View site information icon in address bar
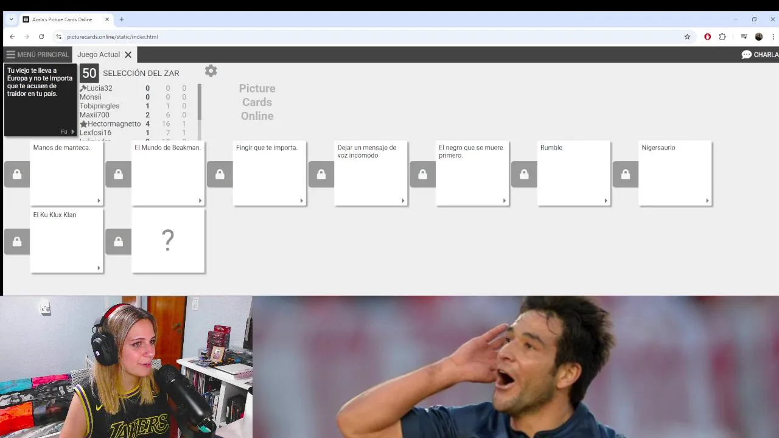 tap(58, 36)
